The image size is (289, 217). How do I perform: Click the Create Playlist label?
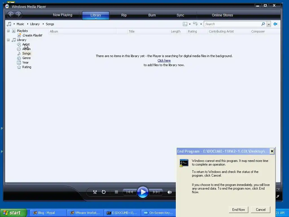(x=32, y=35)
